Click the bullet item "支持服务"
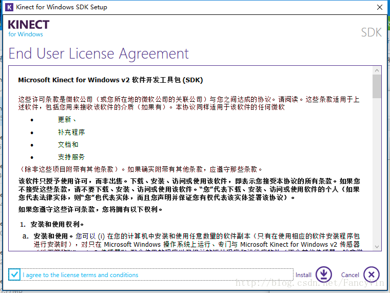Screen dimensions: 390x293 point(71,157)
